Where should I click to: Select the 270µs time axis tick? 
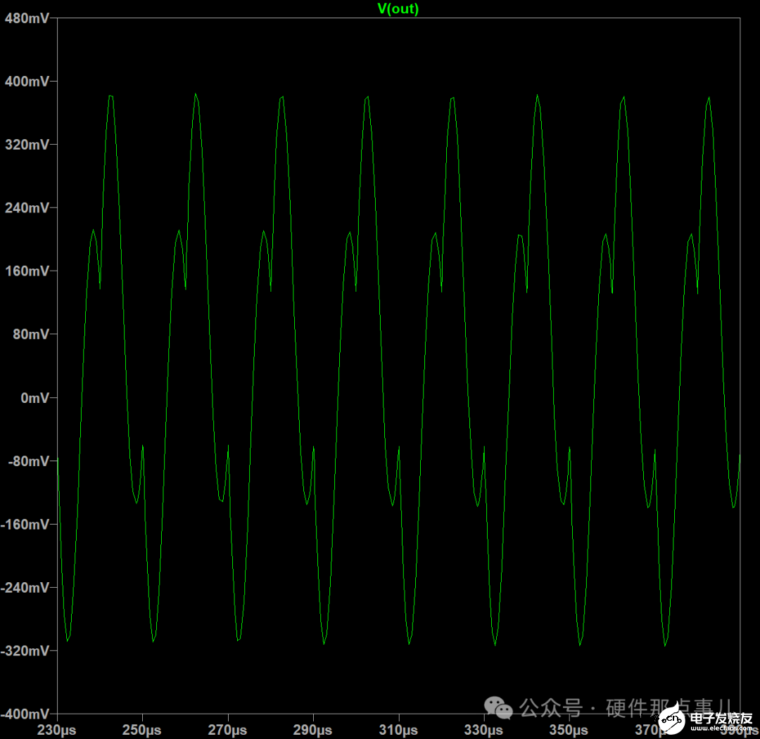point(228,730)
